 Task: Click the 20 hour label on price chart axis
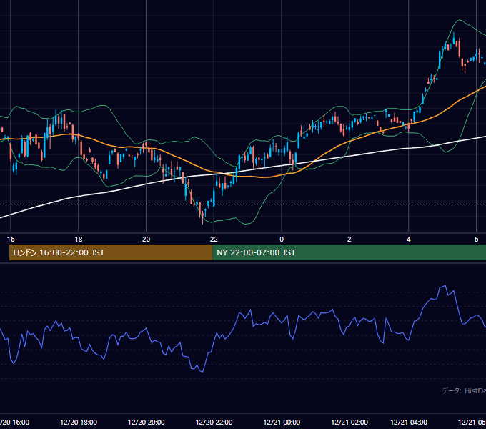146,240
